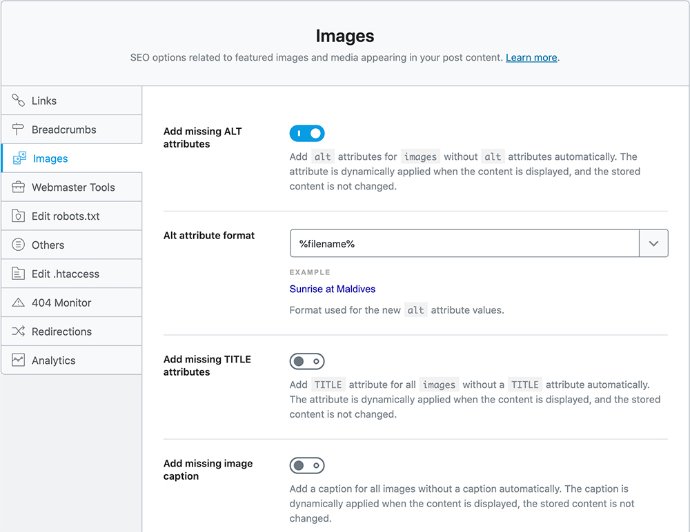690x532 pixels.
Task: Open Webmaster Tools via its archive icon
Action: tap(19, 187)
